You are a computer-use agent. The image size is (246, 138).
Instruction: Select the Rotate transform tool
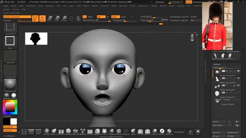tap(64, 18)
